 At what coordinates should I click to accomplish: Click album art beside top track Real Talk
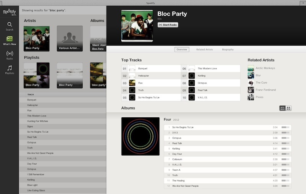192,90
